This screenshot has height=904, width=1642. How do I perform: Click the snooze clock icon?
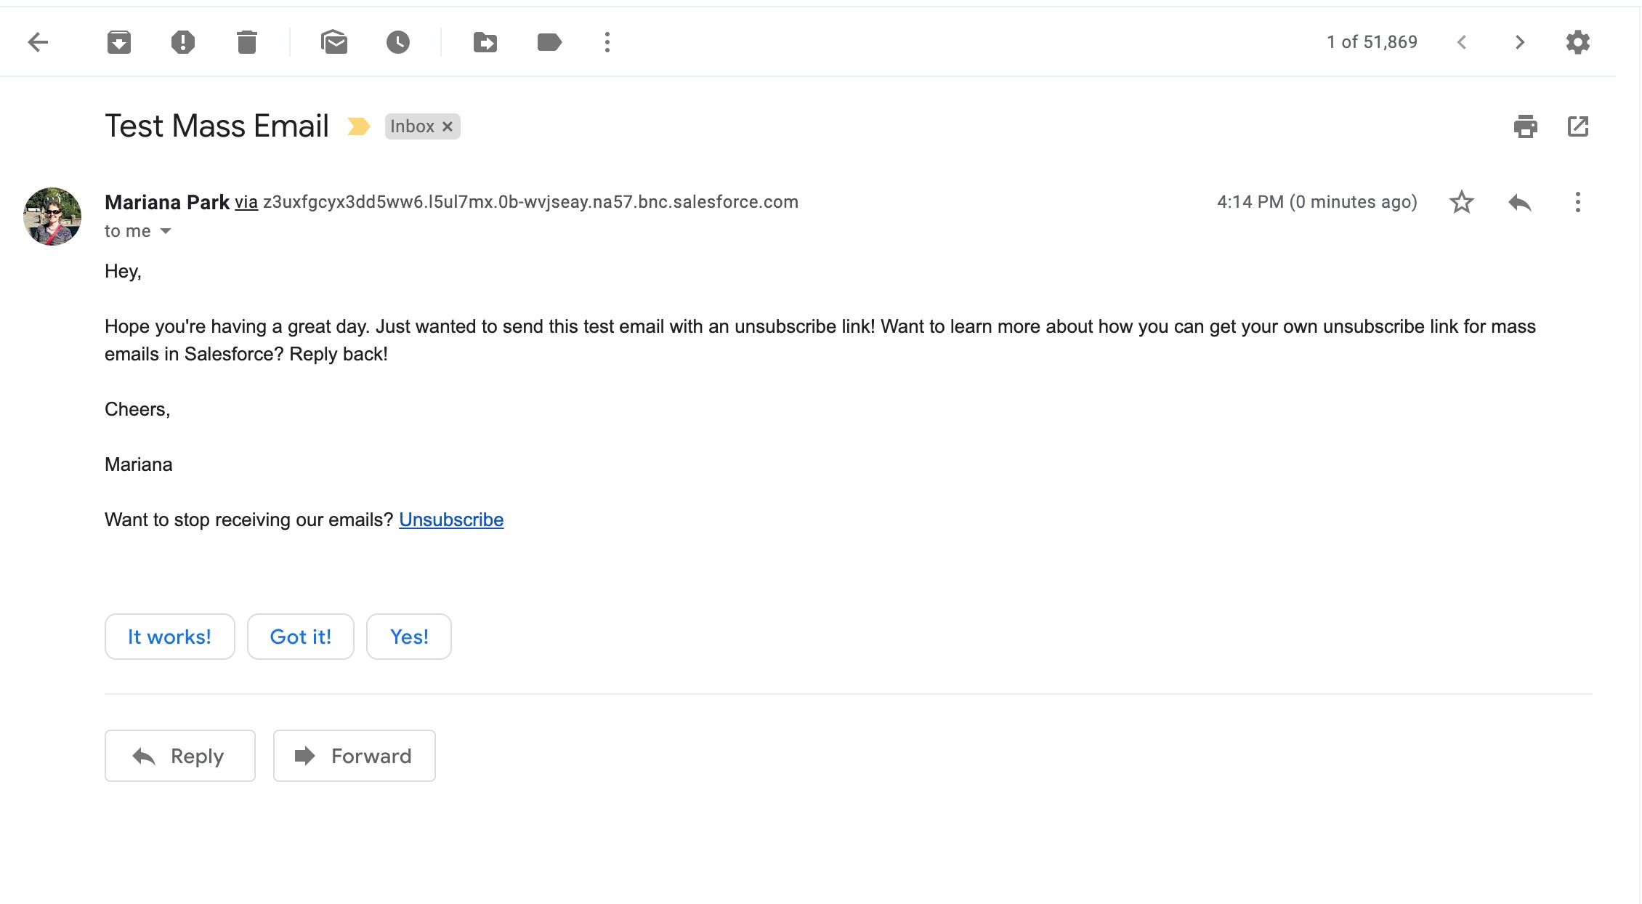398,42
